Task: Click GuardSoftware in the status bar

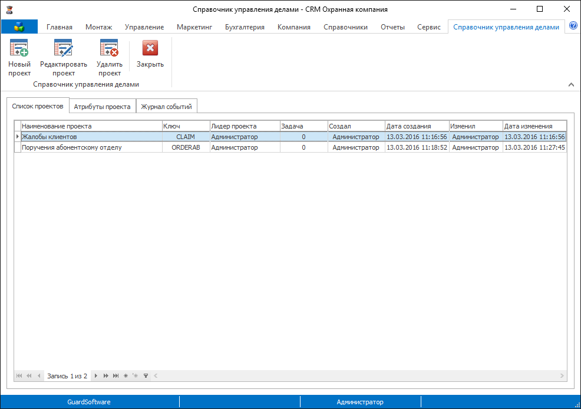Action: pyautogui.click(x=89, y=402)
